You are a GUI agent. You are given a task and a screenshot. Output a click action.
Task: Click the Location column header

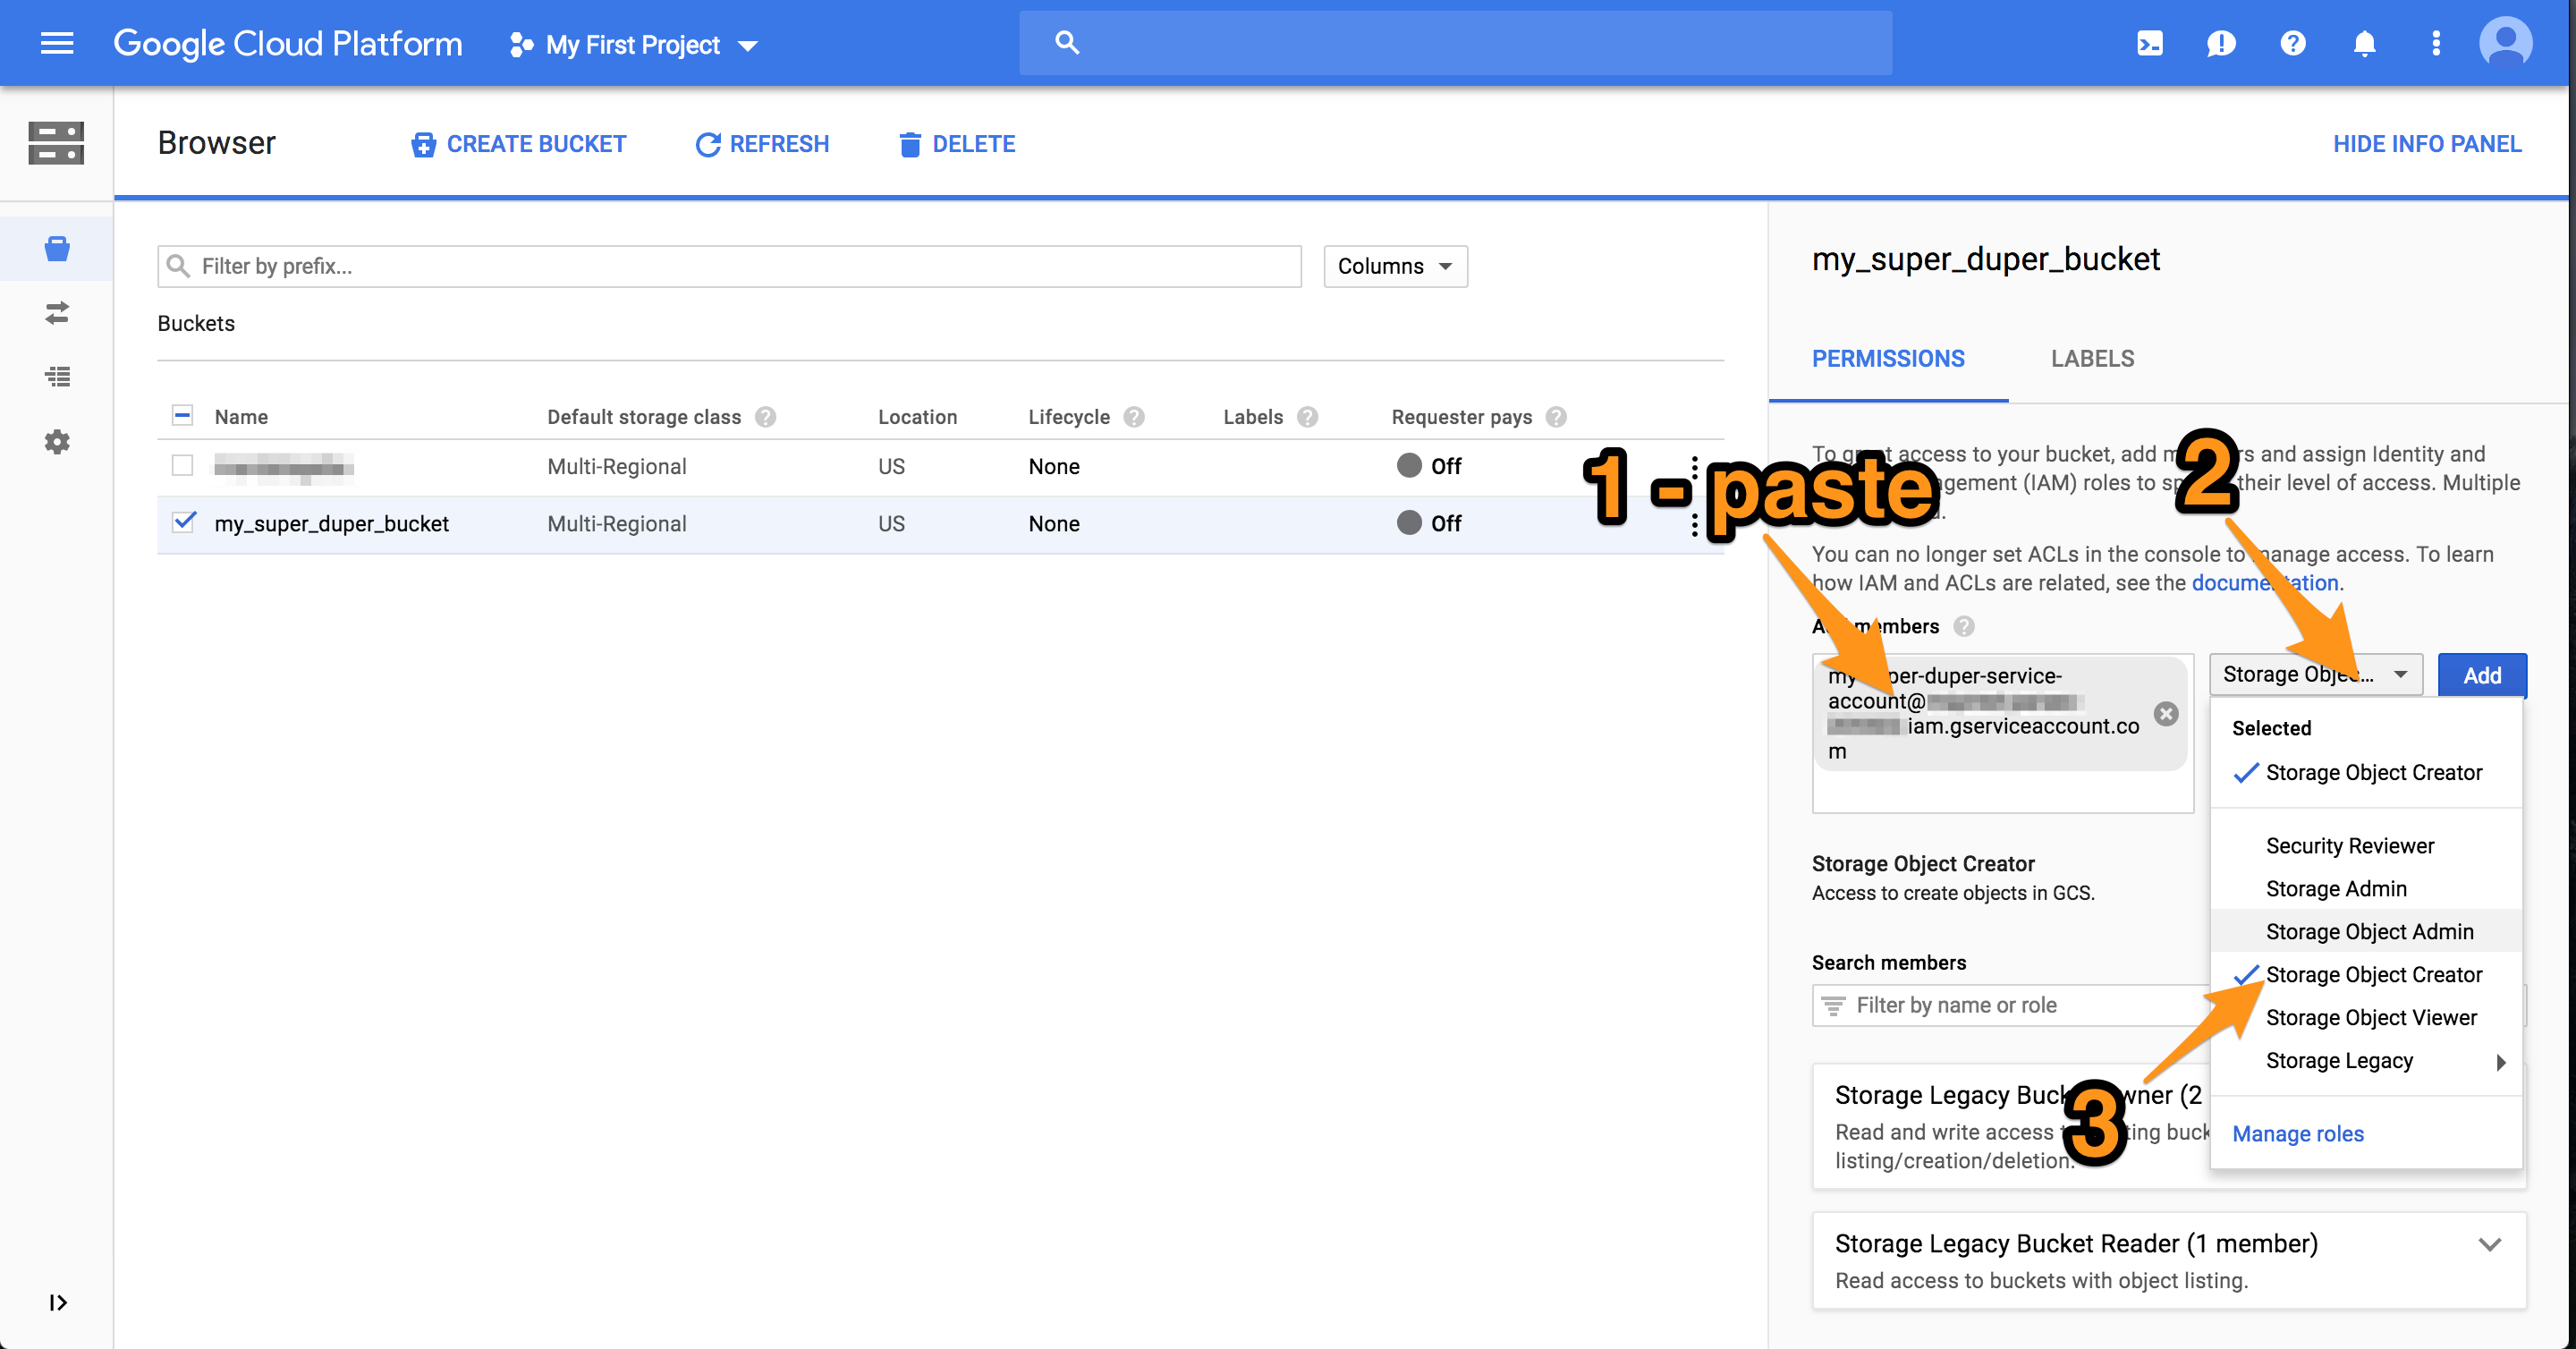click(917, 417)
